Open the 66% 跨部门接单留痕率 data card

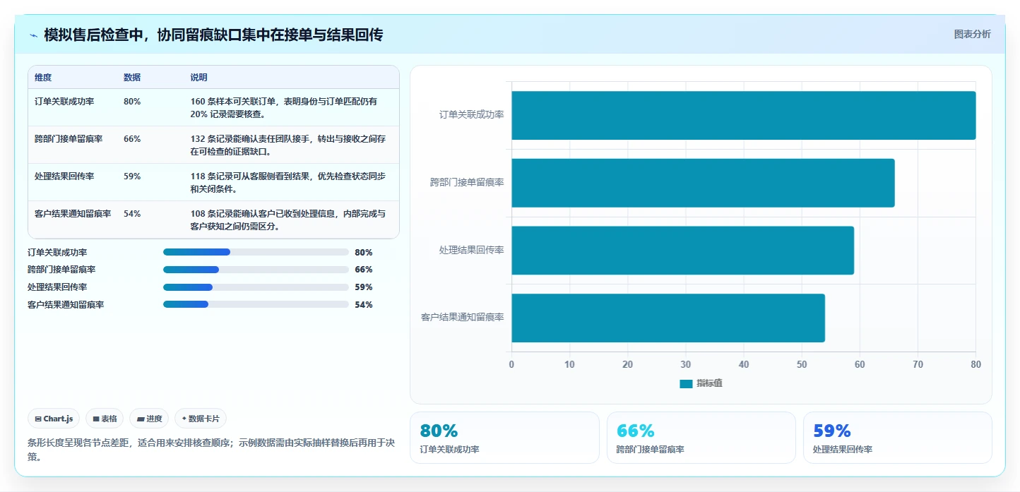[x=701, y=438]
